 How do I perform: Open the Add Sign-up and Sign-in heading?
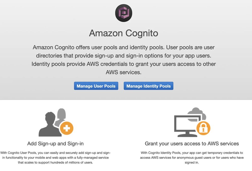click(55, 144)
